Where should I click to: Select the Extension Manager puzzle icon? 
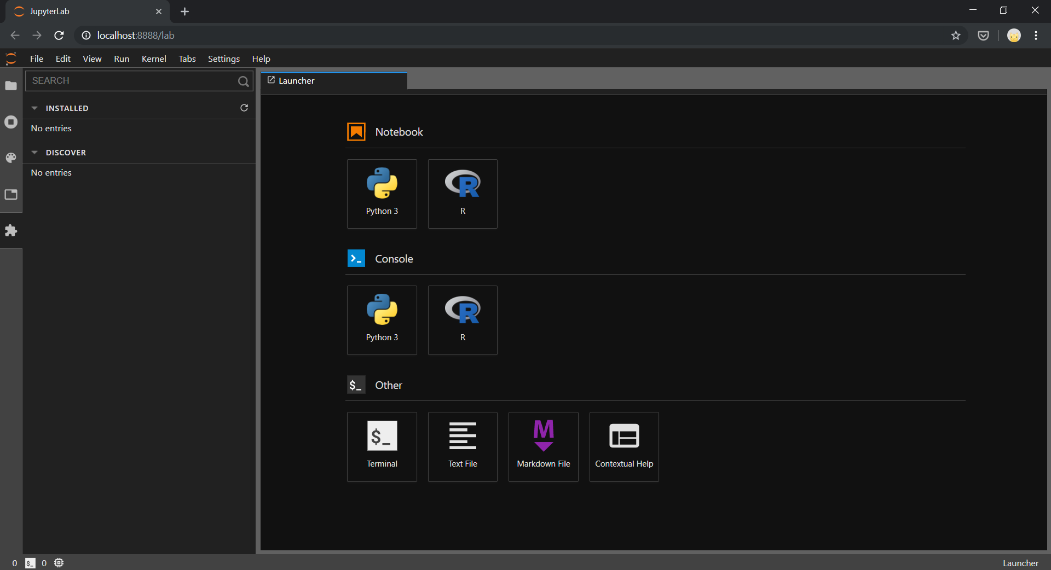point(11,231)
